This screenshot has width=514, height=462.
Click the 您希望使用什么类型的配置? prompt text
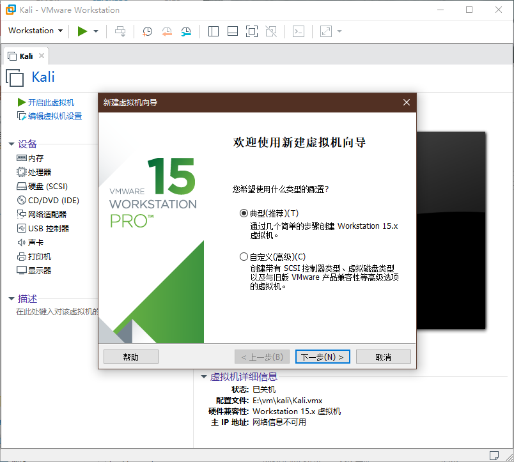280,189
